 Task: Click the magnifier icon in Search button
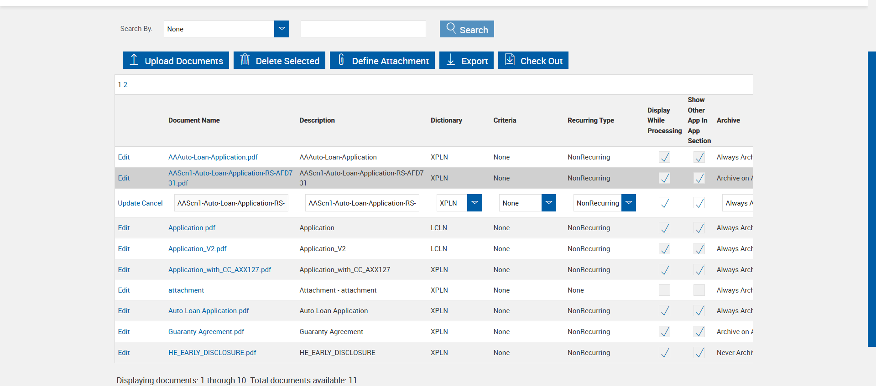451,28
